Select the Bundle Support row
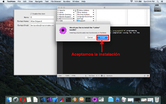 point(66,17)
